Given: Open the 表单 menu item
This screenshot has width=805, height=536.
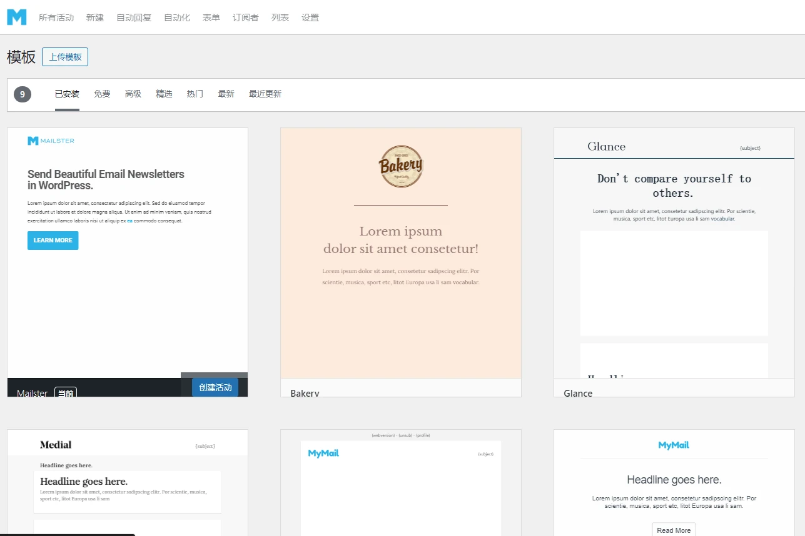Looking at the screenshot, I should (211, 17).
